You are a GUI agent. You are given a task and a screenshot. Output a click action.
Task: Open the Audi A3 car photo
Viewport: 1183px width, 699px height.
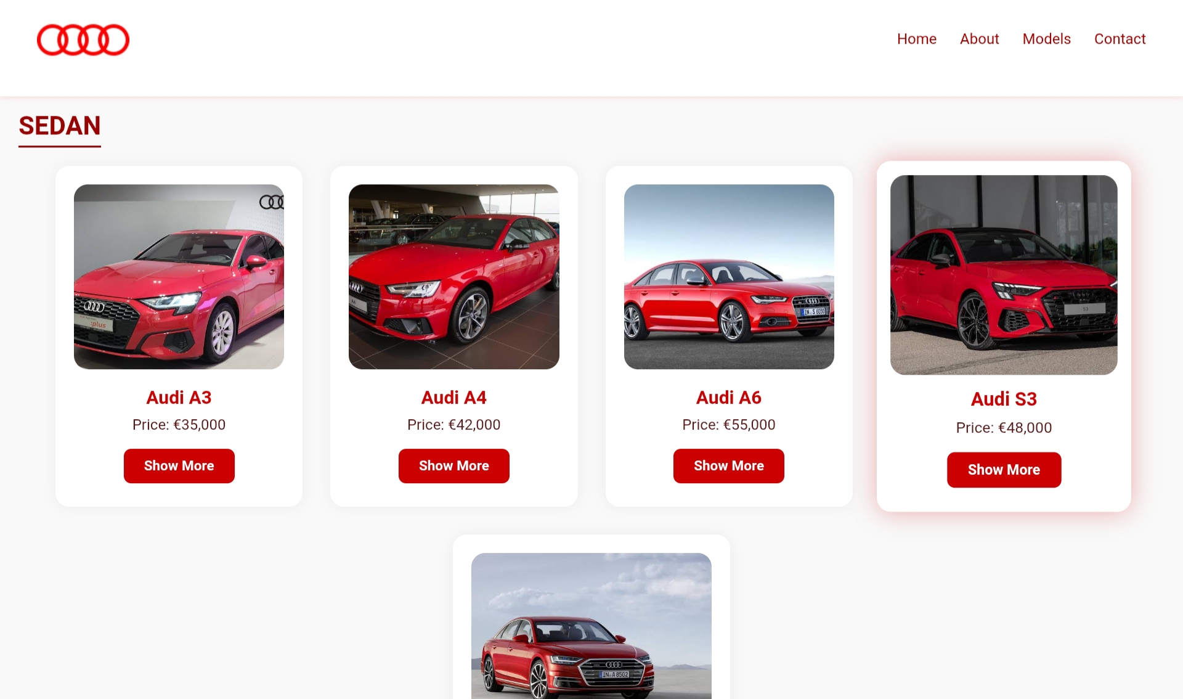[x=179, y=277]
